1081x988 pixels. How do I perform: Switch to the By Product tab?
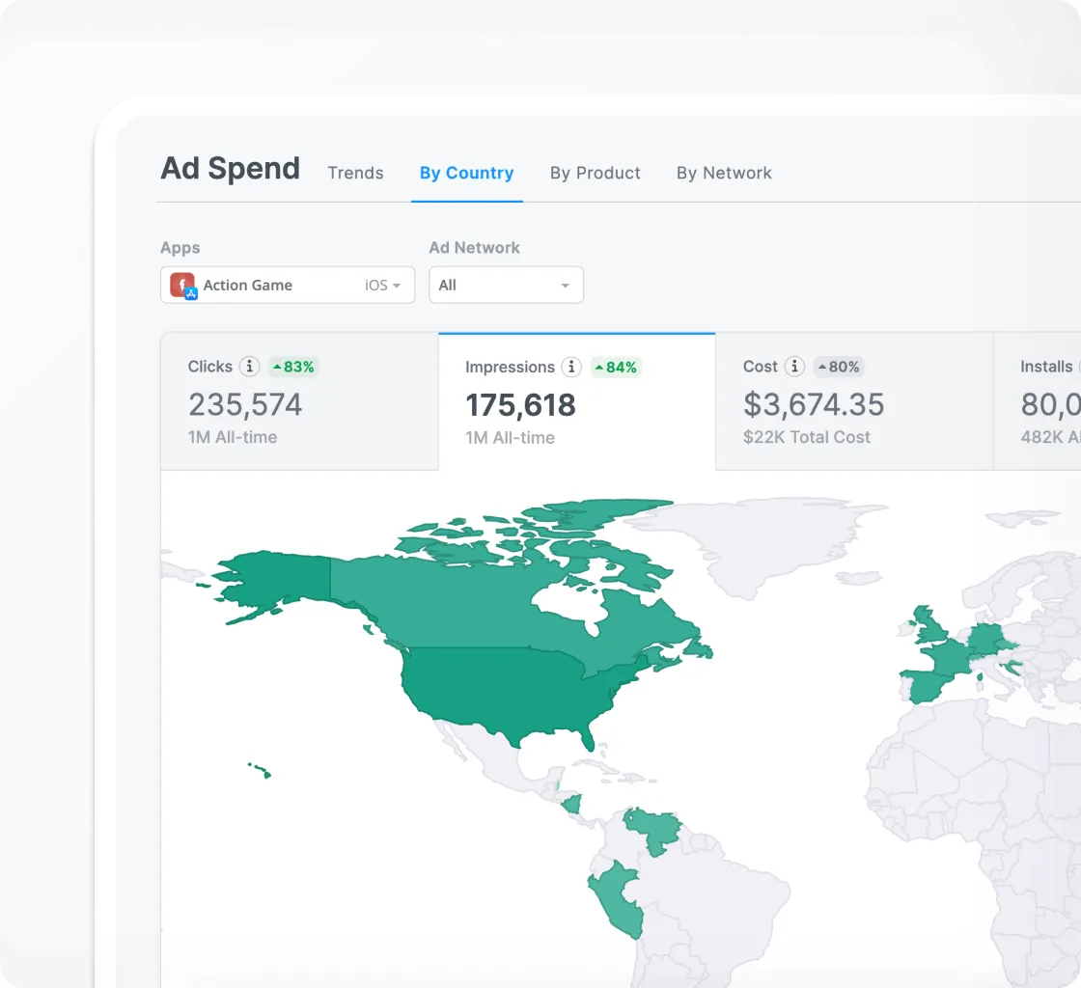595,173
